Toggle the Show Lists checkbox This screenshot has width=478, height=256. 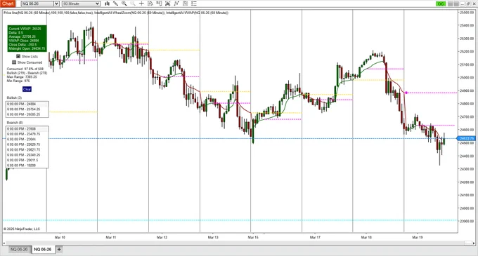[x=18, y=56]
